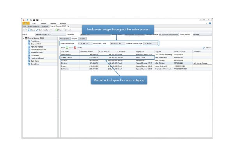Collapse the Special Summer 2013 tree node
The width and height of the screenshot is (234, 156).
[x=23, y=38]
